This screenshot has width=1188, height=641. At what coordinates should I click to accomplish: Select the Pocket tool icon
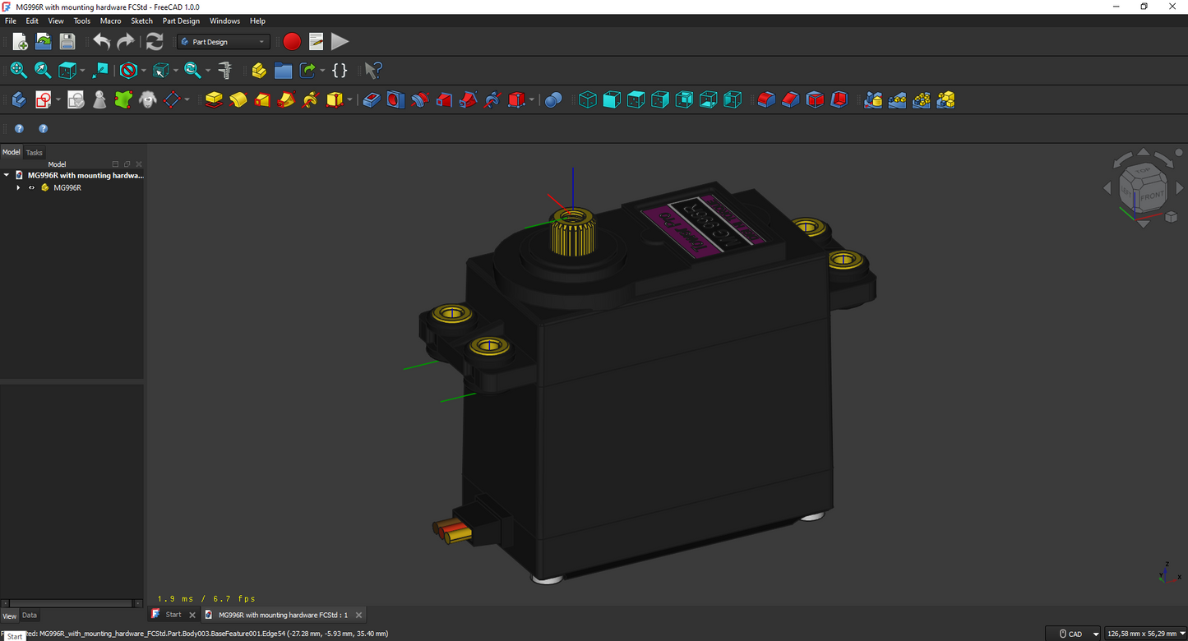(x=372, y=99)
